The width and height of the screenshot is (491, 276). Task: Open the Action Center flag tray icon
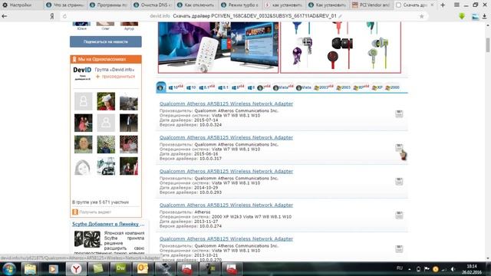click(427, 269)
